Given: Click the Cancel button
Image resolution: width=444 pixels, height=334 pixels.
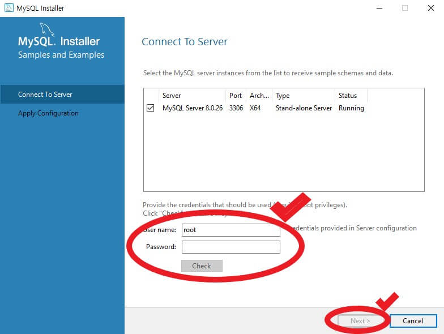Looking at the screenshot, I should pos(413,320).
